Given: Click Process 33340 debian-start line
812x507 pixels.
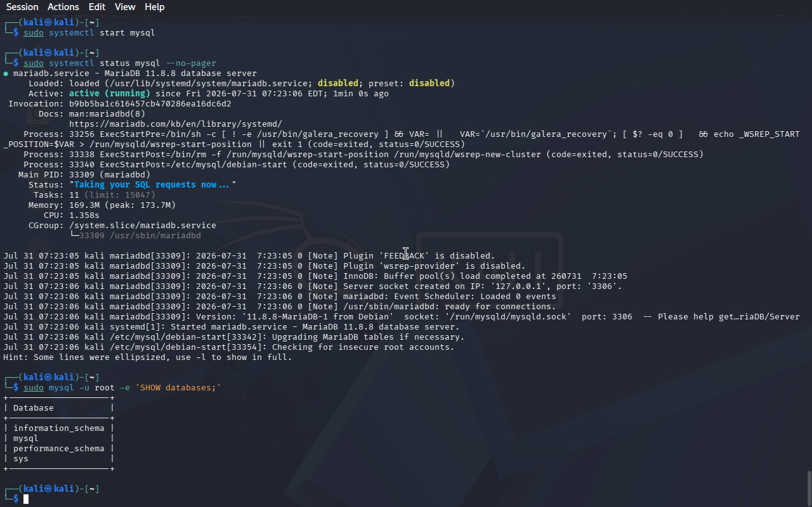Looking at the screenshot, I should pyautogui.click(x=237, y=165).
